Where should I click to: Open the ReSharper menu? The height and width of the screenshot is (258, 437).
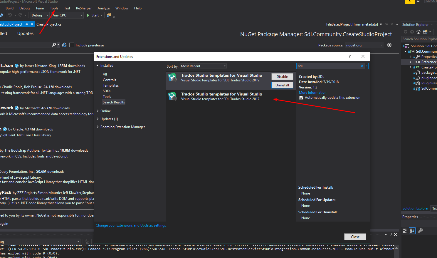click(84, 8)
